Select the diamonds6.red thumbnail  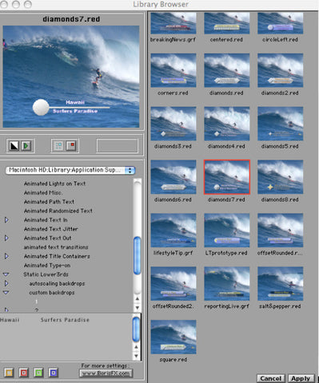[x=173, y=177]
